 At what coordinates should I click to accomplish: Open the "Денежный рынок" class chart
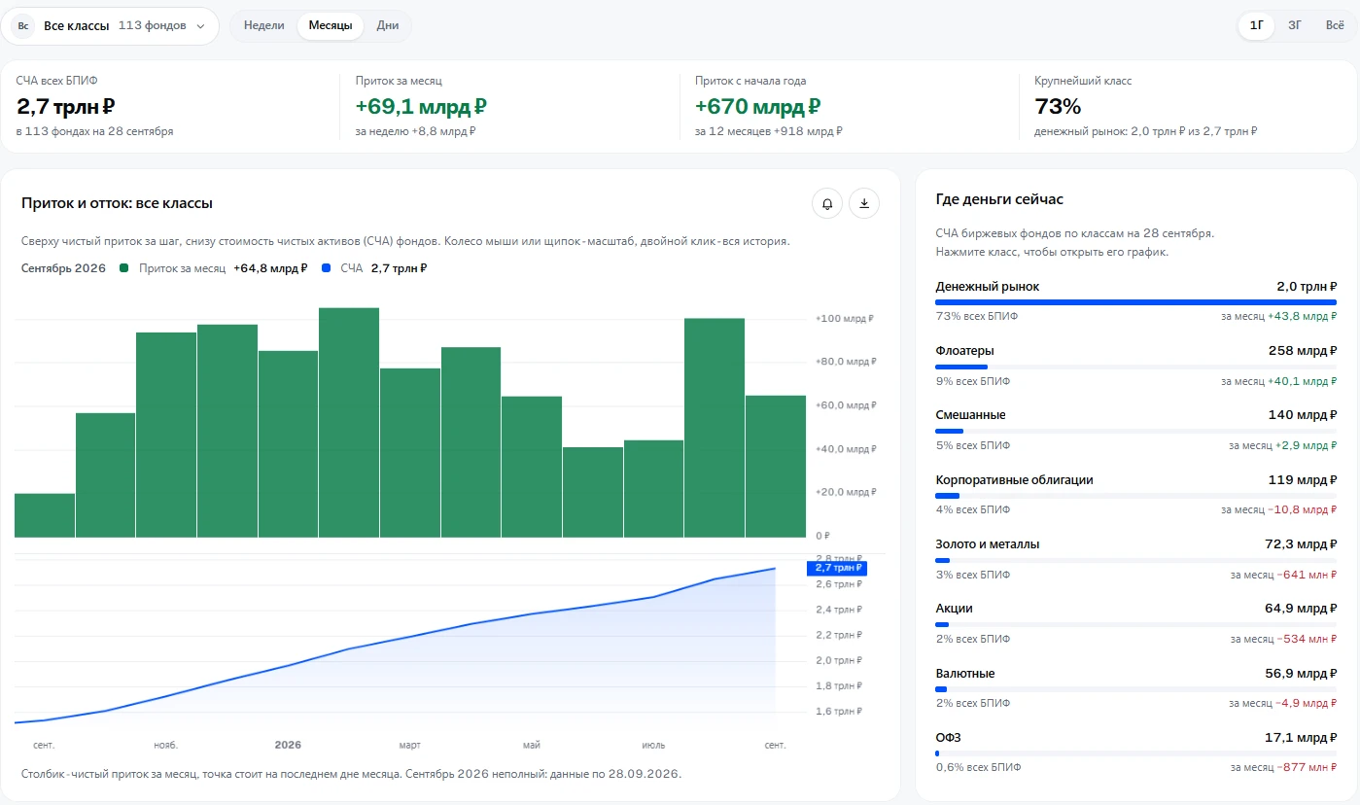coord(1135,301)
